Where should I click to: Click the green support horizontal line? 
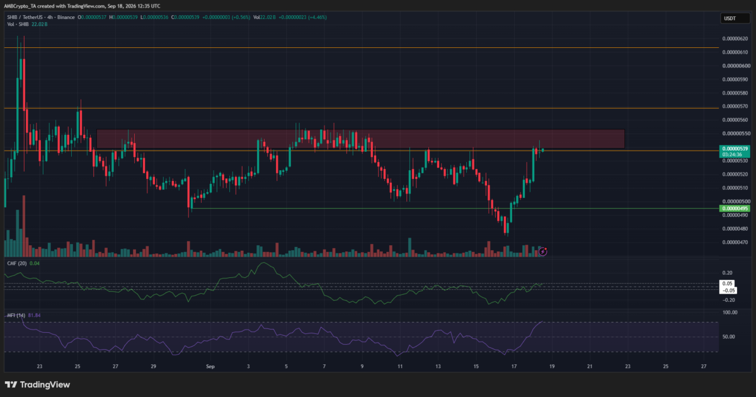point(454,208)
